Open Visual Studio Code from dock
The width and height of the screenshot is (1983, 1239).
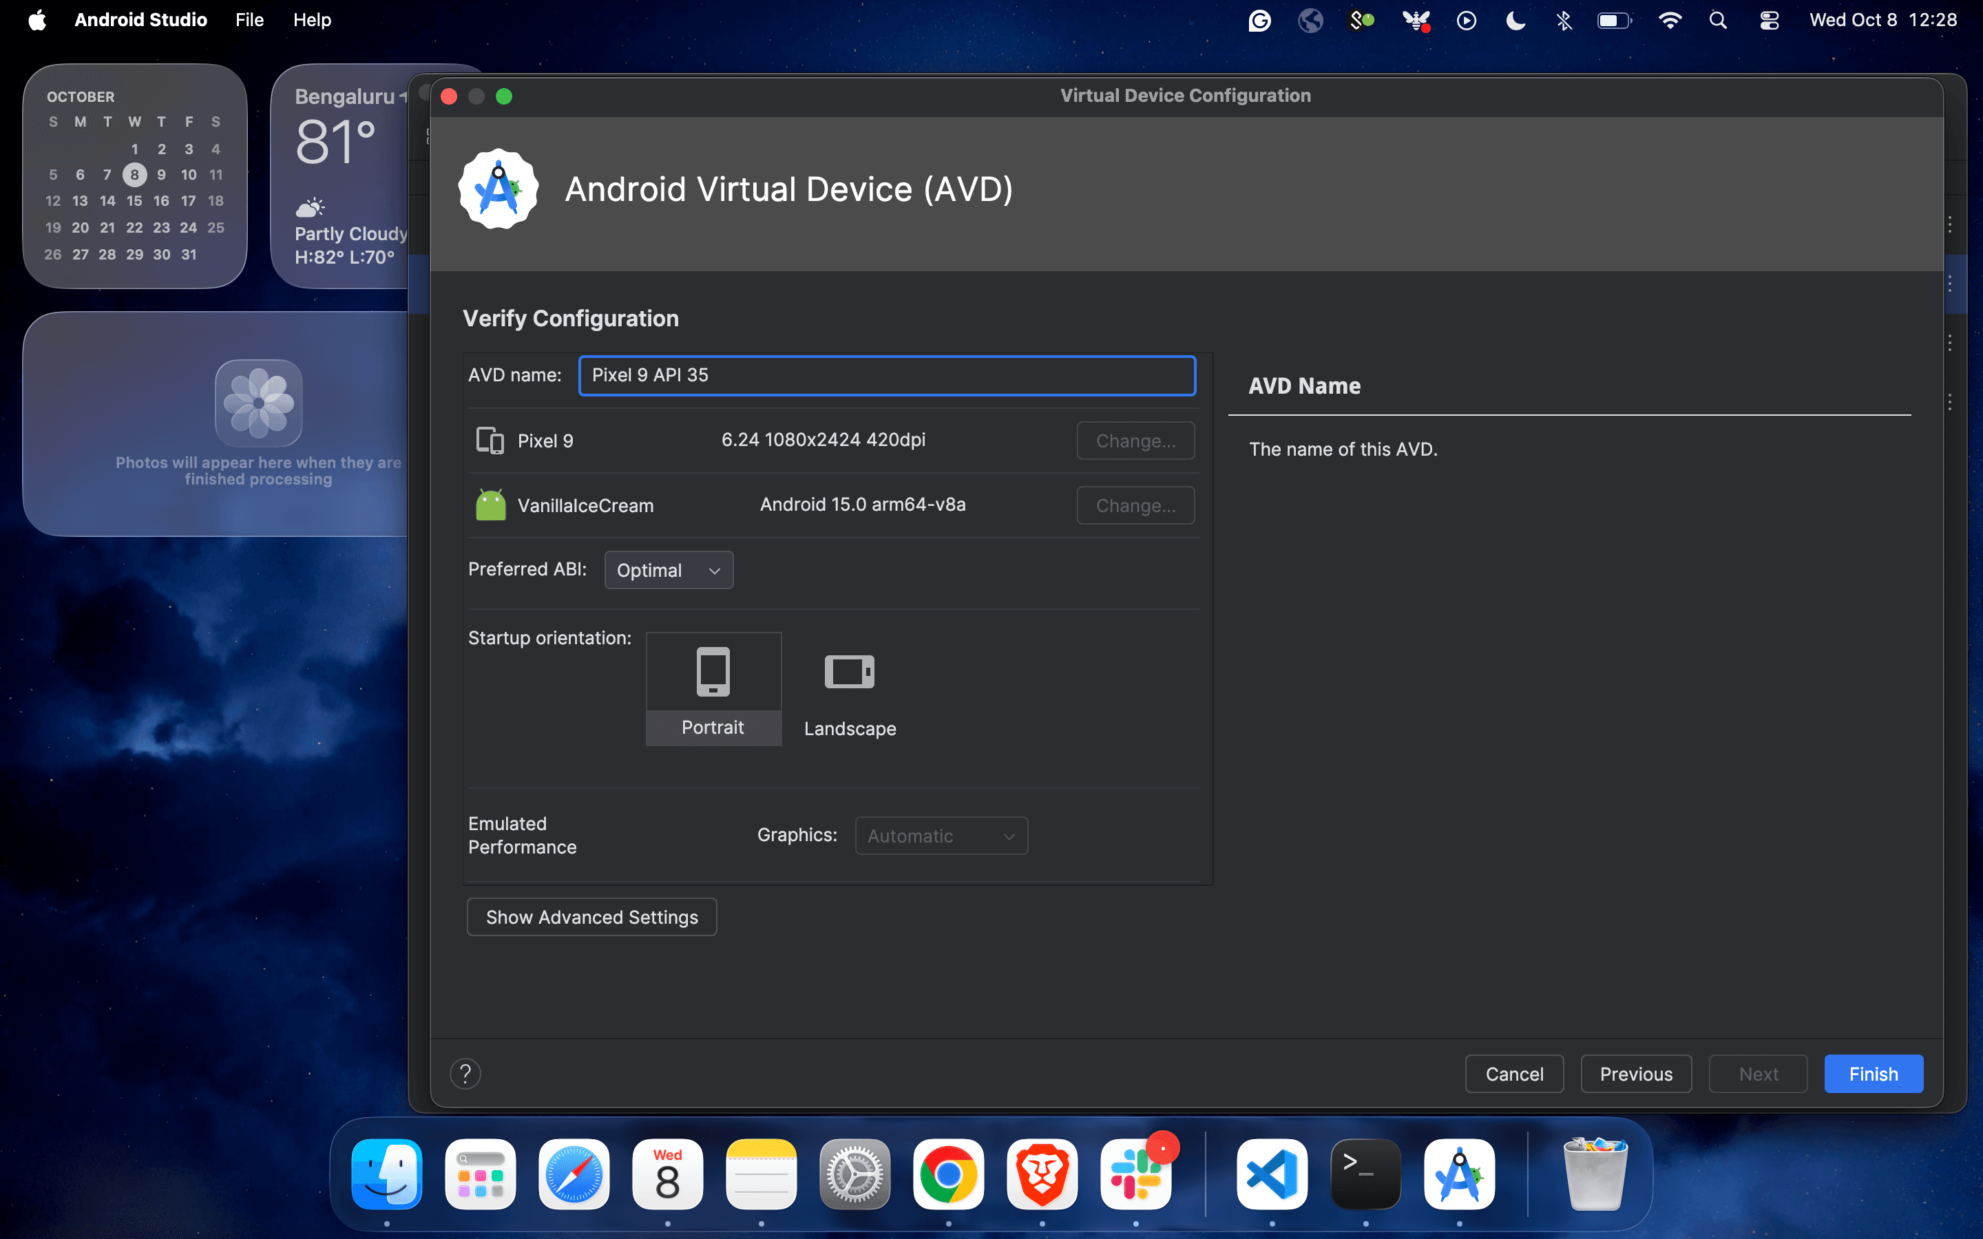coord(1272,1174)
